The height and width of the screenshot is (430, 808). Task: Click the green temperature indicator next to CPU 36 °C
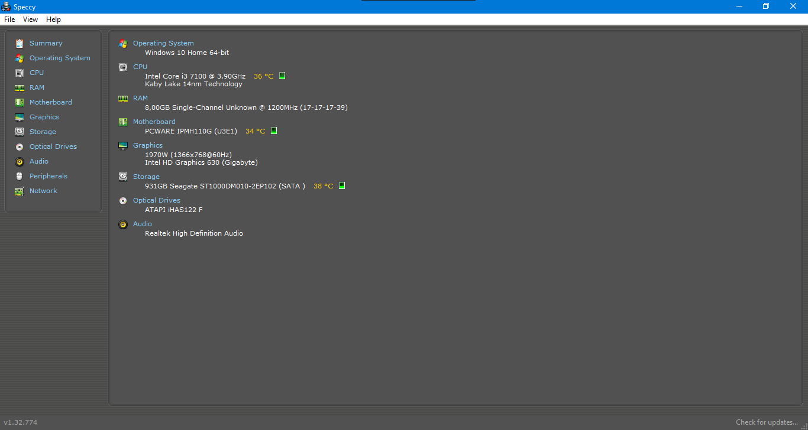pos(282,76)
